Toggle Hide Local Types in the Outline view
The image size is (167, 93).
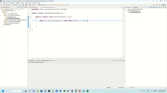160,7
